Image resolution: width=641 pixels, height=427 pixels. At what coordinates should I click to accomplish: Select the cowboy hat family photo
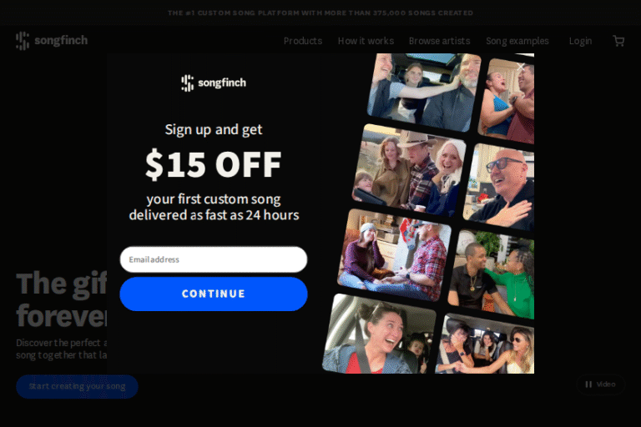[409, 170]
